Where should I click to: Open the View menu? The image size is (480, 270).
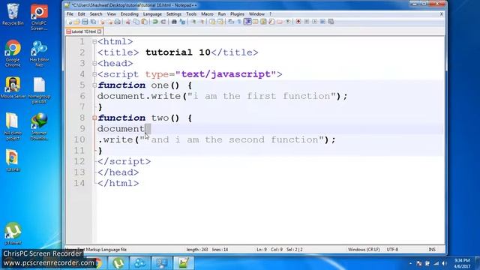(112, 14)
